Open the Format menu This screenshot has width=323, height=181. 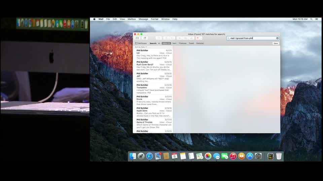coord(154,19)
